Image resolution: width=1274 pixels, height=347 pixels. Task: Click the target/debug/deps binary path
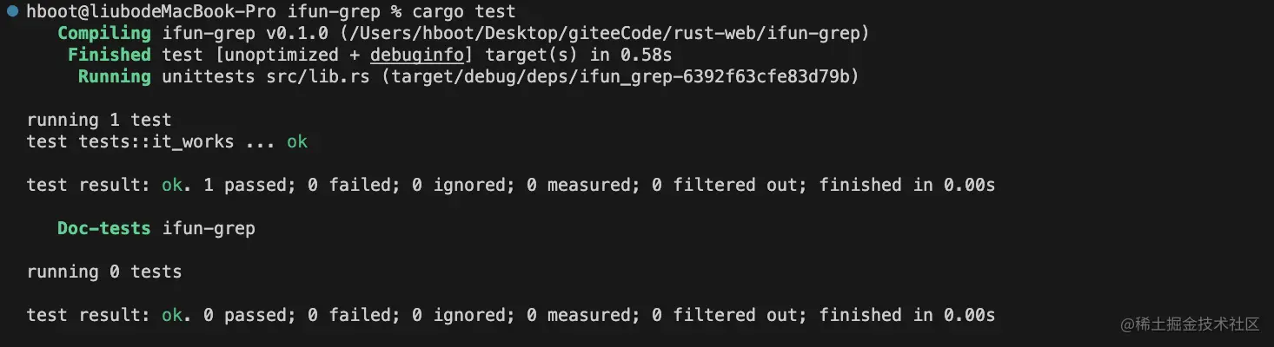click(x=619, y=77)
